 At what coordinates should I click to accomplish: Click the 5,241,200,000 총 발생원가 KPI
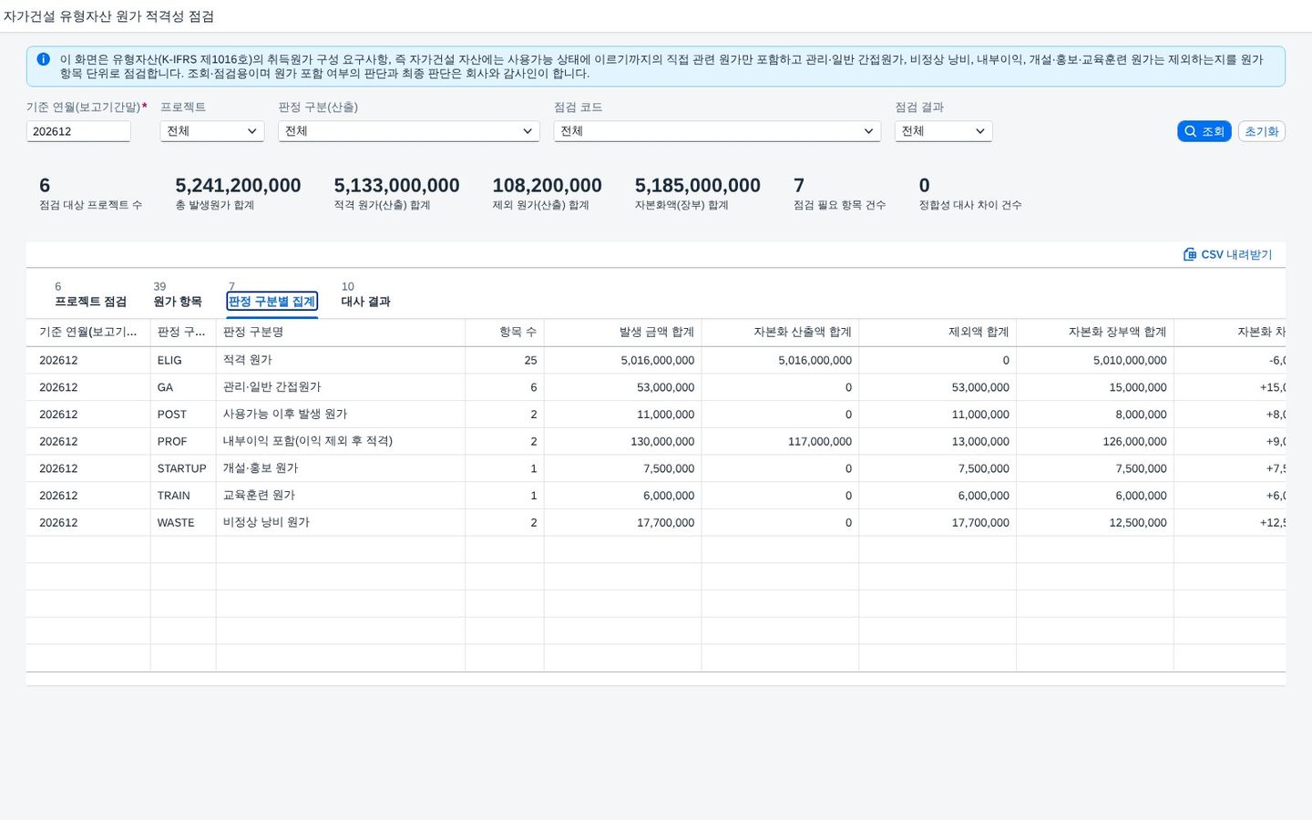click(x=238, y=192)
